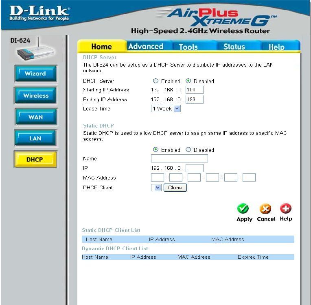Open the Lease Time dropdown

[166, 109]
